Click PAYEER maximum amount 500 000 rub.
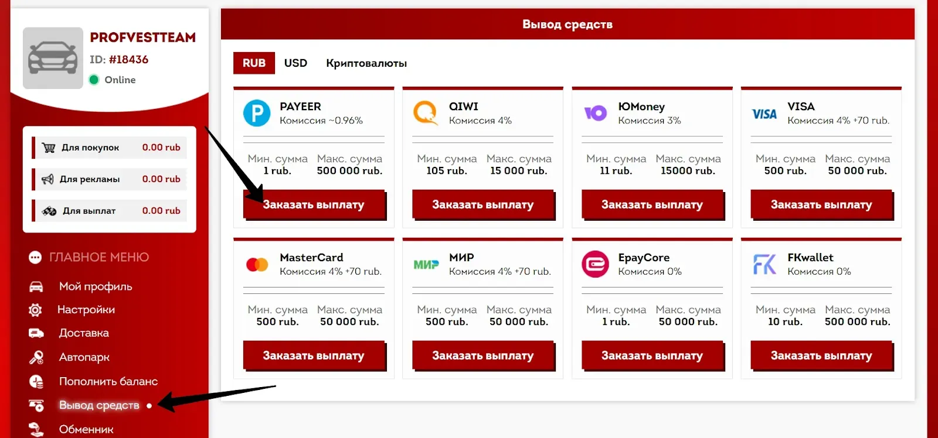938x438 pixels. [x=349, y=171]
